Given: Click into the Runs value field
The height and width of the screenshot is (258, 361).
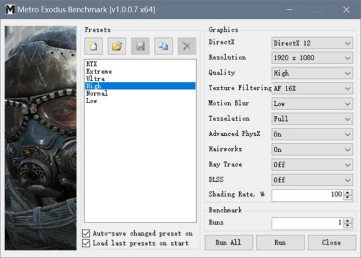Looking at the screenshot, I should point(308,223).
